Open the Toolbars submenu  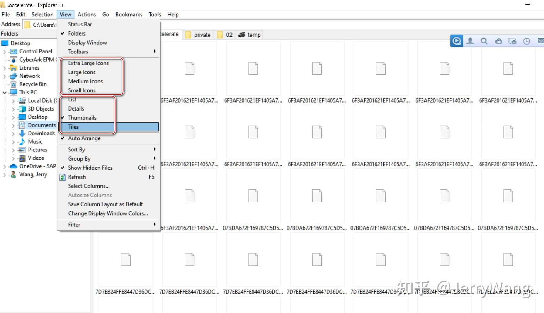coord(109,52)
